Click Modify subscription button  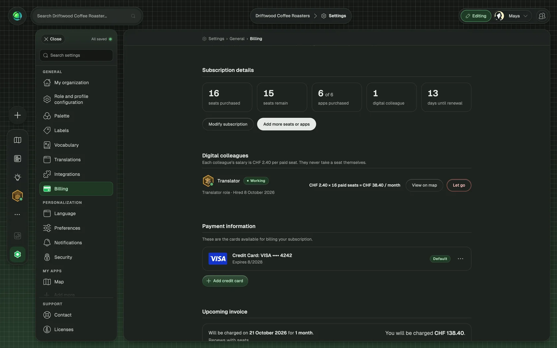(228, 124)
